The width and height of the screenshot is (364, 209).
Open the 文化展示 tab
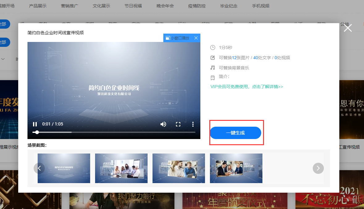102,6
